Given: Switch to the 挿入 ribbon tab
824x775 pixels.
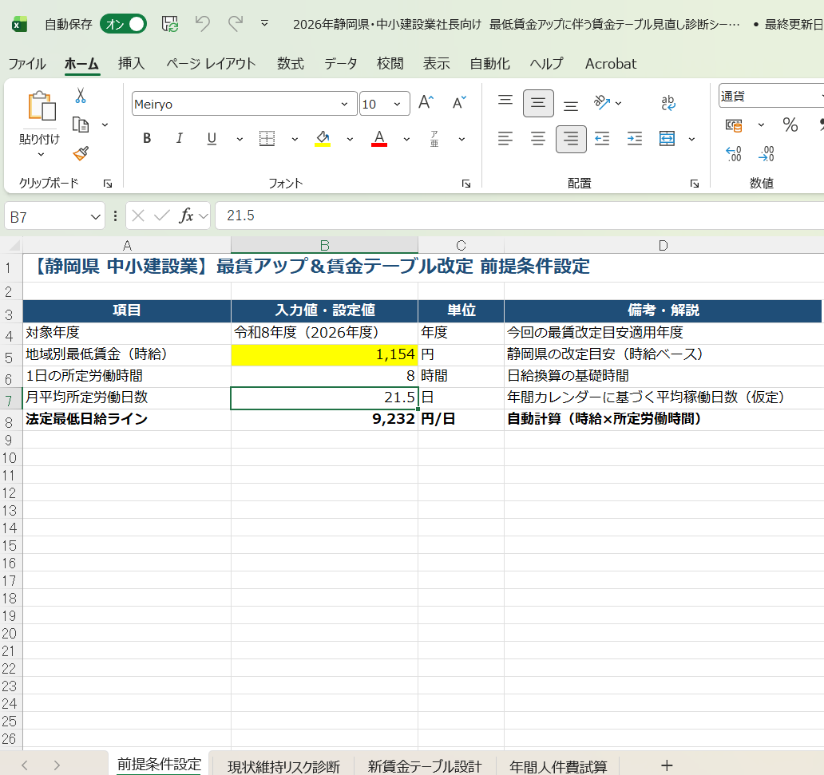Looking at the screenshot, I should (x=131, y=64).
